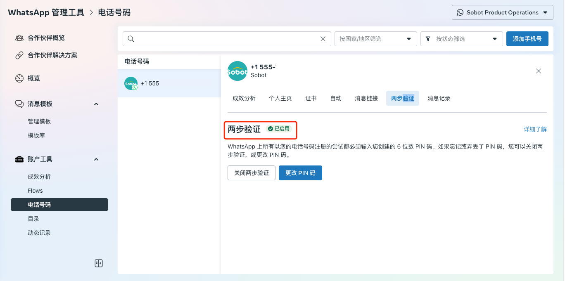Click the Sobot avatar in phone list
The height and width of the screenshot is (281, 565).
coord(131,83)
